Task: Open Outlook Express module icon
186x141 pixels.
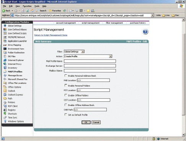Action: coord(5,95)
